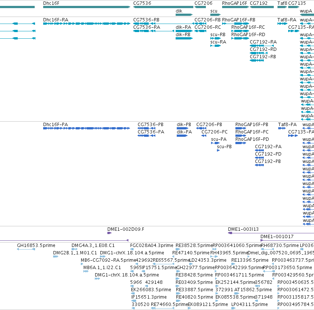Image resolution: width=314 pixels, height=310 pixels.
Task: Select the "CG7192-PA" CDS label
Action: (268, 147)
